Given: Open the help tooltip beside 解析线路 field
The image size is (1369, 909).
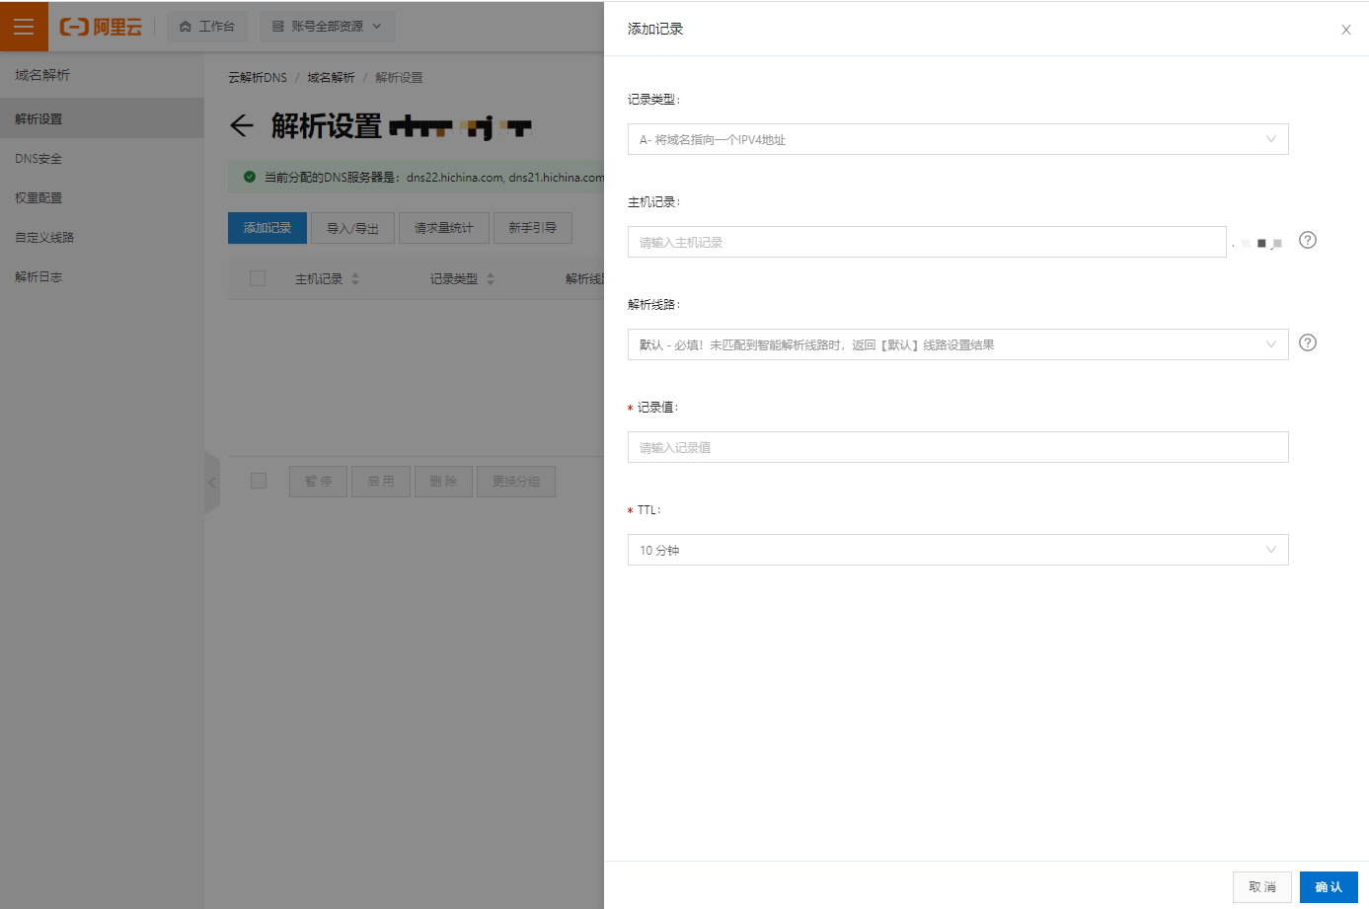Looking at the screenshot, I should click(1307, 342).
